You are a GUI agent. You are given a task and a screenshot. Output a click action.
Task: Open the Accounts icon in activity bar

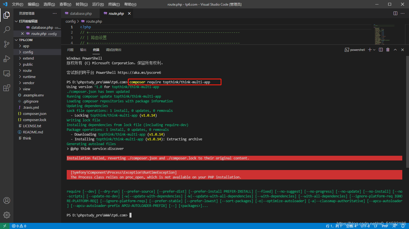pos(7,200)
